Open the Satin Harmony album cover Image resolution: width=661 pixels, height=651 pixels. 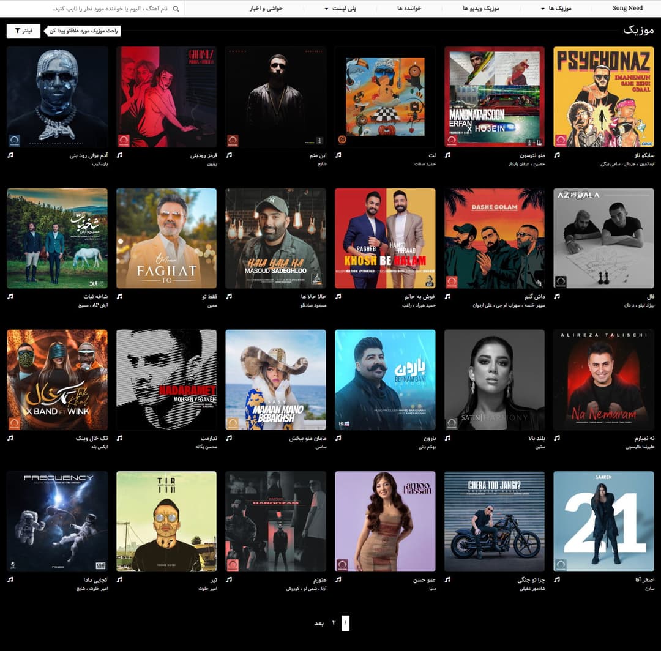pyautogui.click(x=495, y=379)
